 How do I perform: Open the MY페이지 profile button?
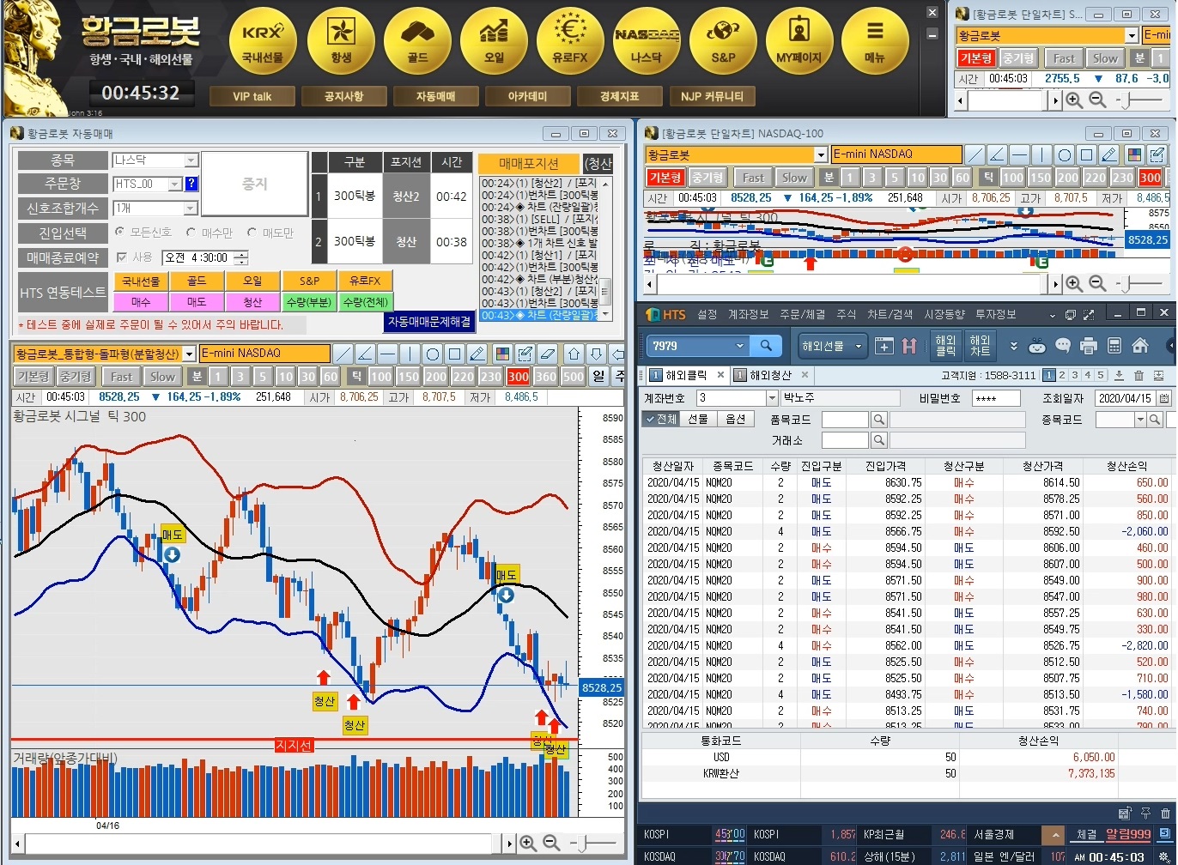799,40
